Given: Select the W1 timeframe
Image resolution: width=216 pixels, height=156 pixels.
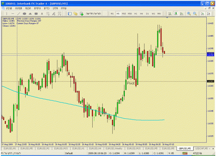Looking at the screenshot, I should (x=153, y=13).
